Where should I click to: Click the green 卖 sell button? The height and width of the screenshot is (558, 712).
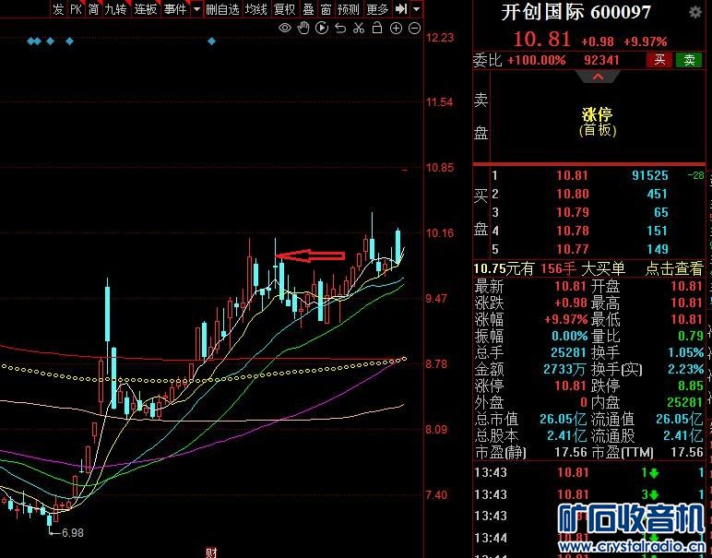point(689,59)
